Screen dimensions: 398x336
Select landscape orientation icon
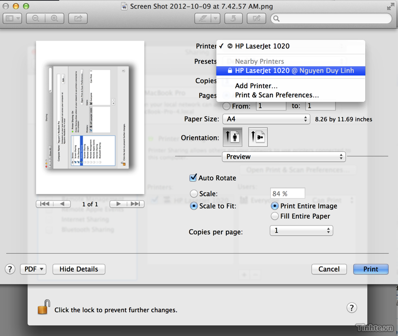[258, 137]
